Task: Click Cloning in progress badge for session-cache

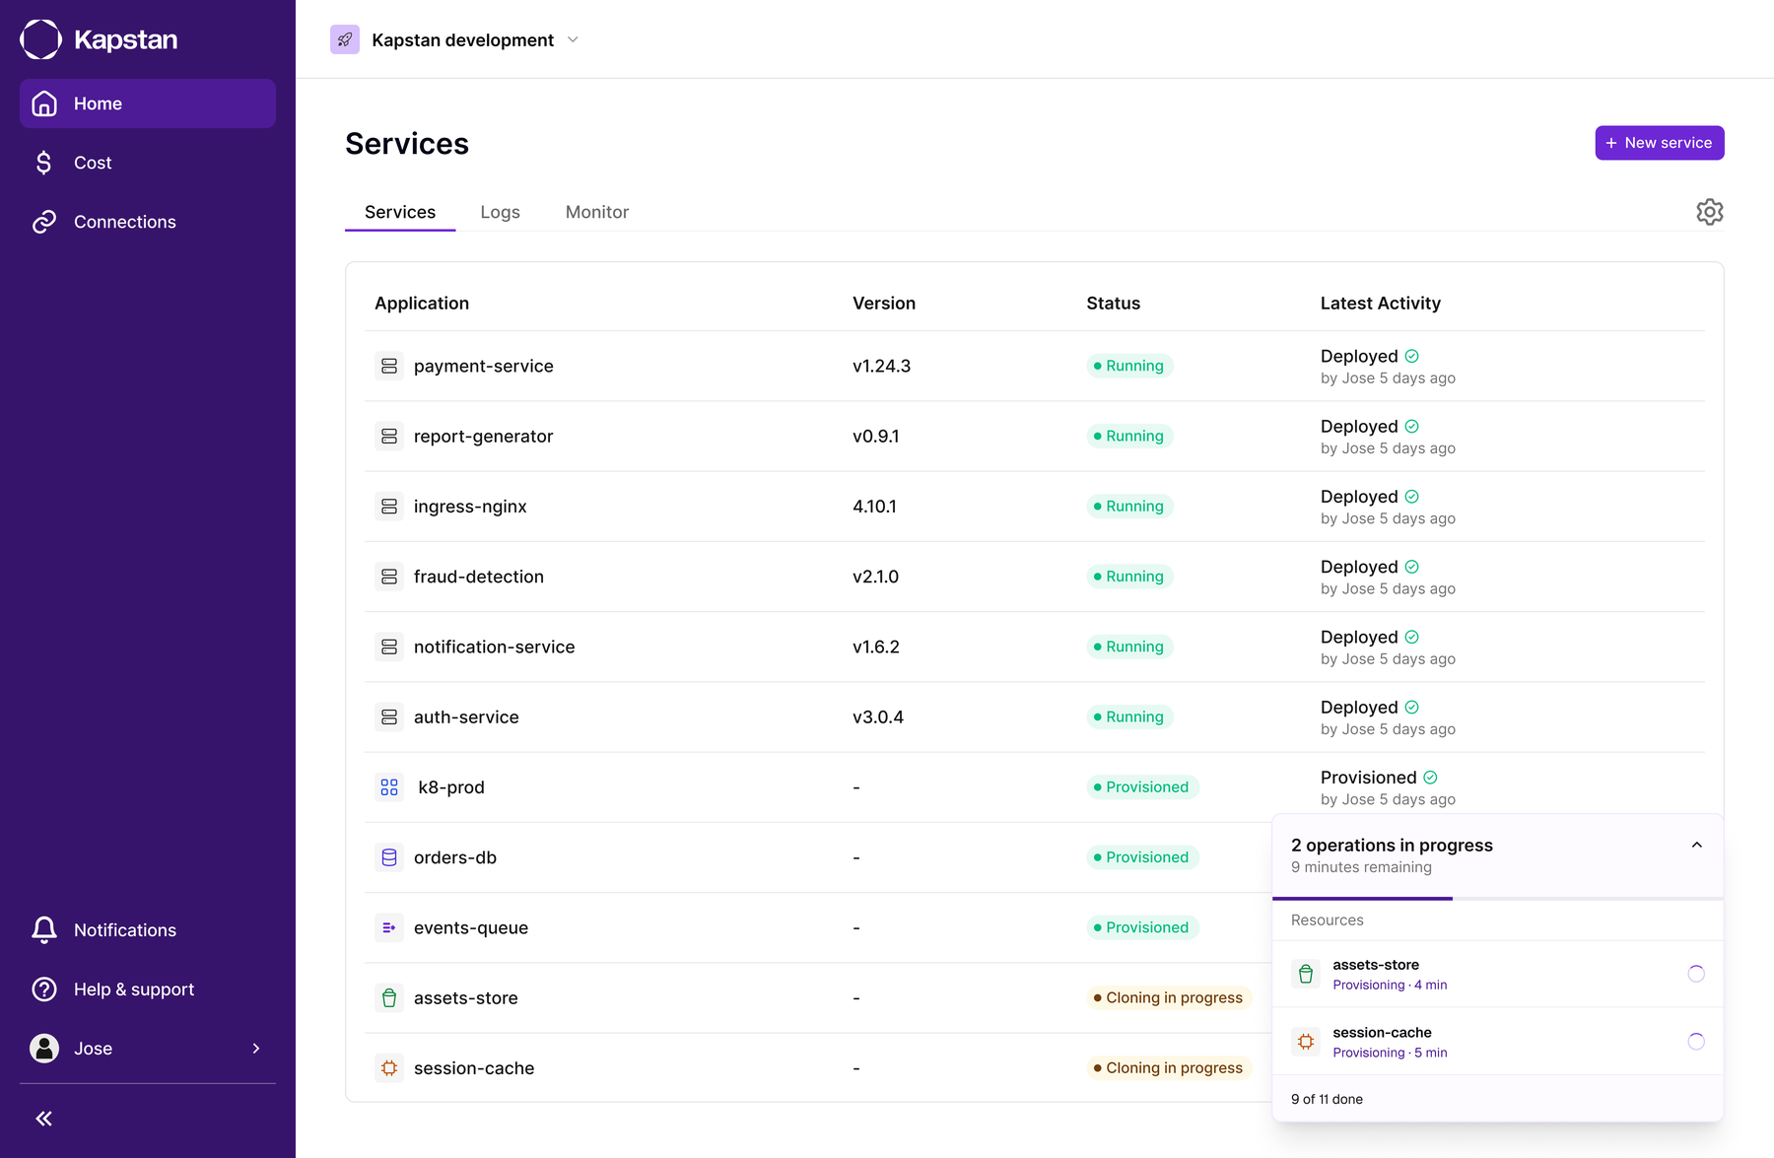Action: pyautogui.click(x=1169, y=1068)
